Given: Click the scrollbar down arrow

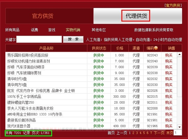Looking at the screenshot, I should click(x=179, y=127).
